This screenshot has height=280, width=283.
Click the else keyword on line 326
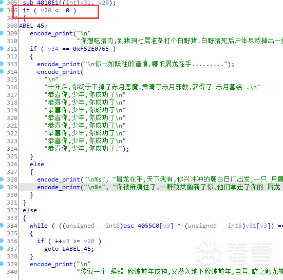tap(37, 164)
